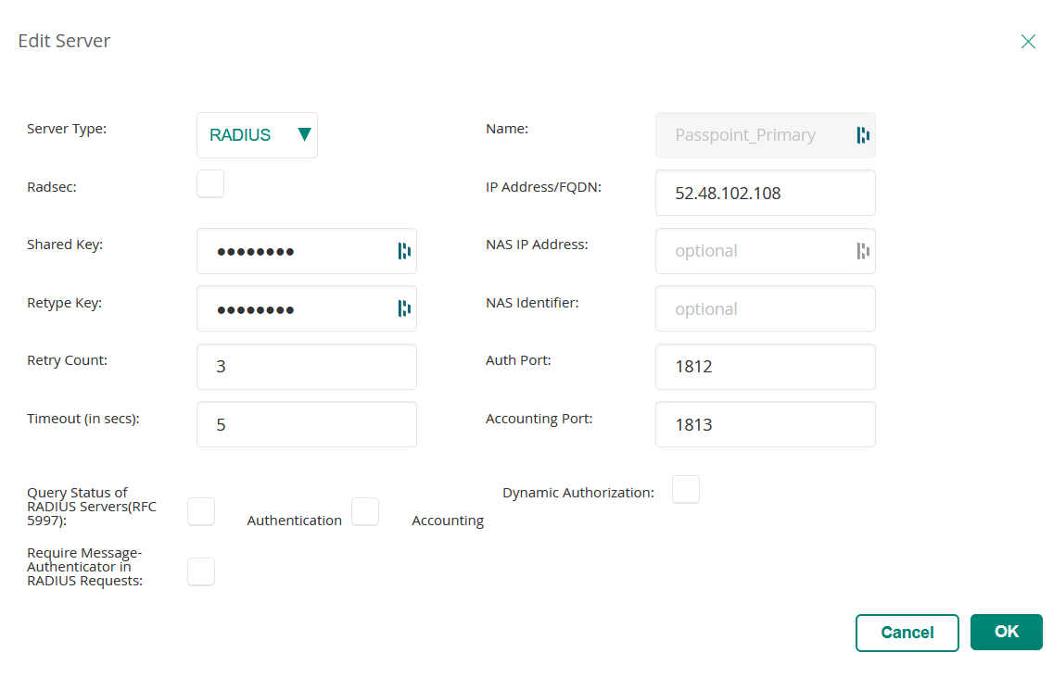Click password manager icon in Retype Key field
The image size is (1053, 678).
(403, 308)
